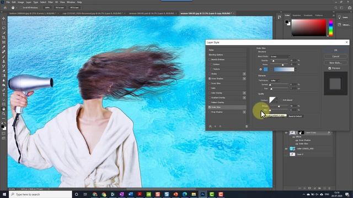Click the search box on the Windows taskbar

coord(40,194)
